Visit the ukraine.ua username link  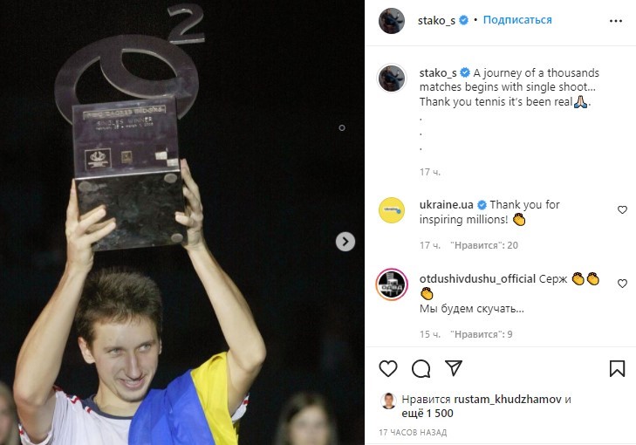pyautogui.click(x=446, y=205)
